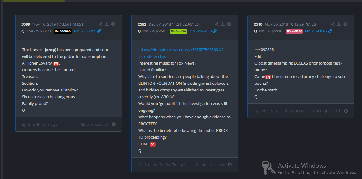Click '2y, 3m, 4h, 15m ago' timestamp
362x179 pixels.
coord(40,124)
